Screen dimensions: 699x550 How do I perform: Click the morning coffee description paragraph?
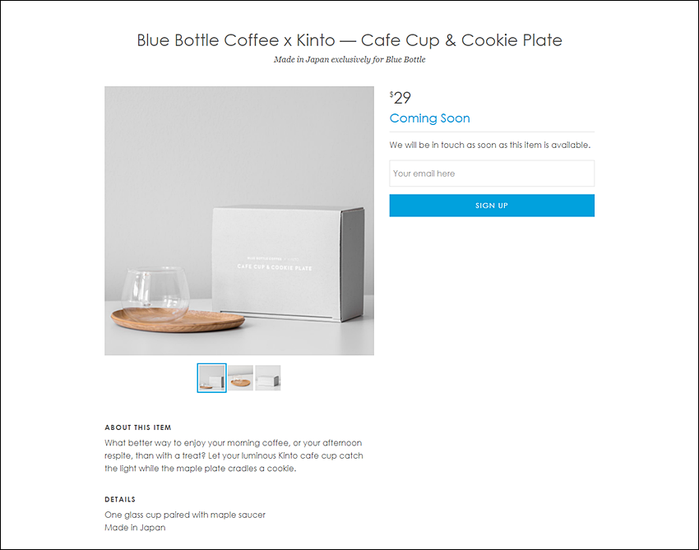pyautogui.click(x=234, y=455)
